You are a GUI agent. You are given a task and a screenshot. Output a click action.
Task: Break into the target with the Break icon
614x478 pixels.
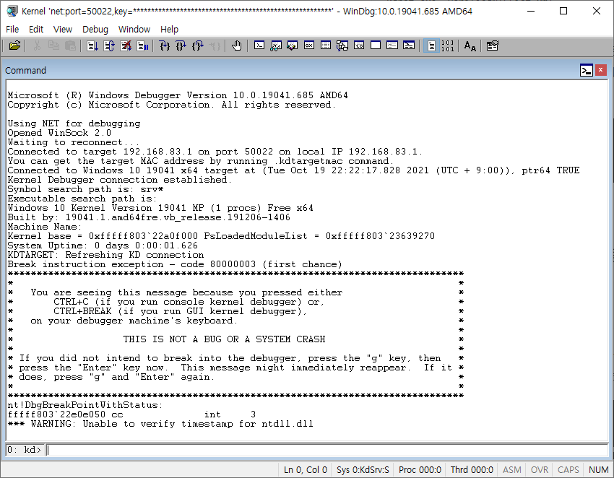140,45
